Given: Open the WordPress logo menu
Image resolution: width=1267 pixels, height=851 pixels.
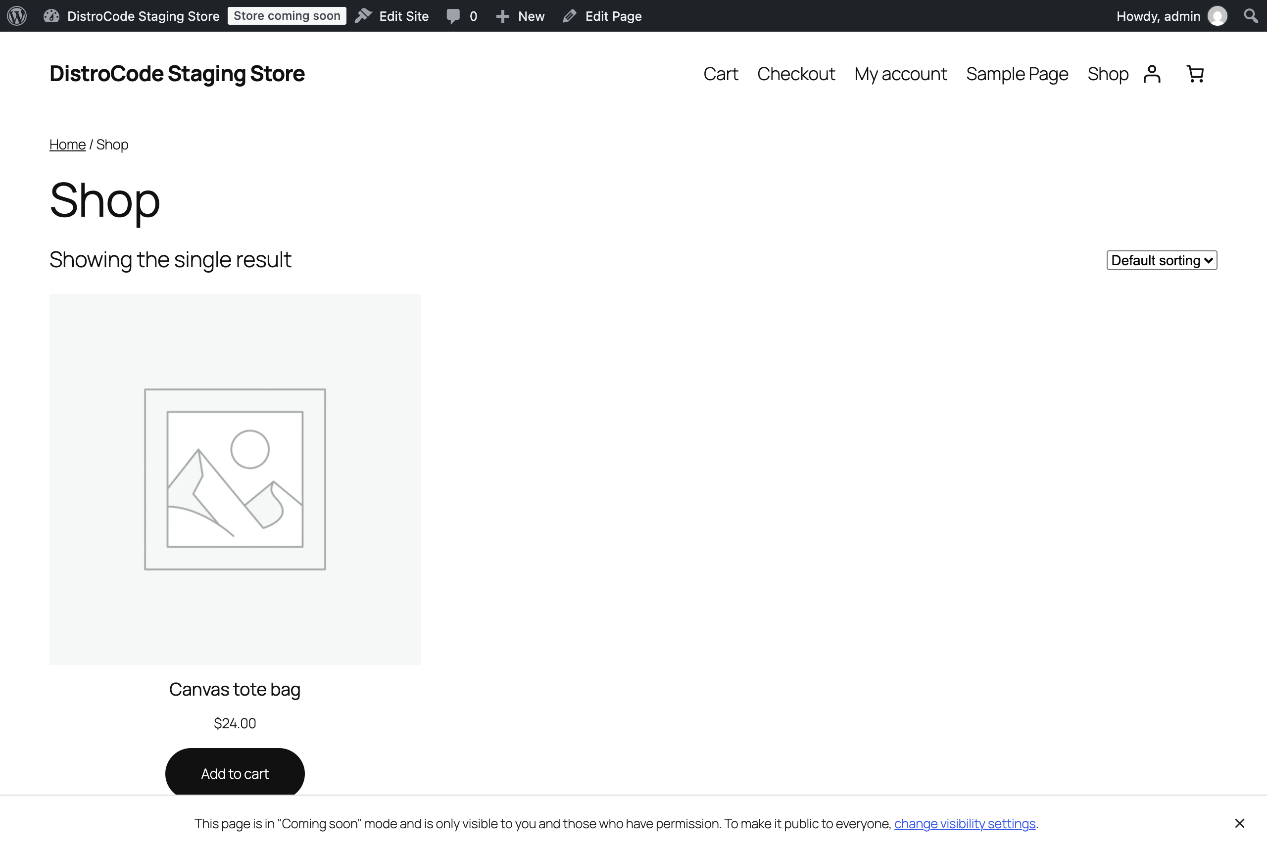Looking at the screenshot, I should (x=17, y=16).
